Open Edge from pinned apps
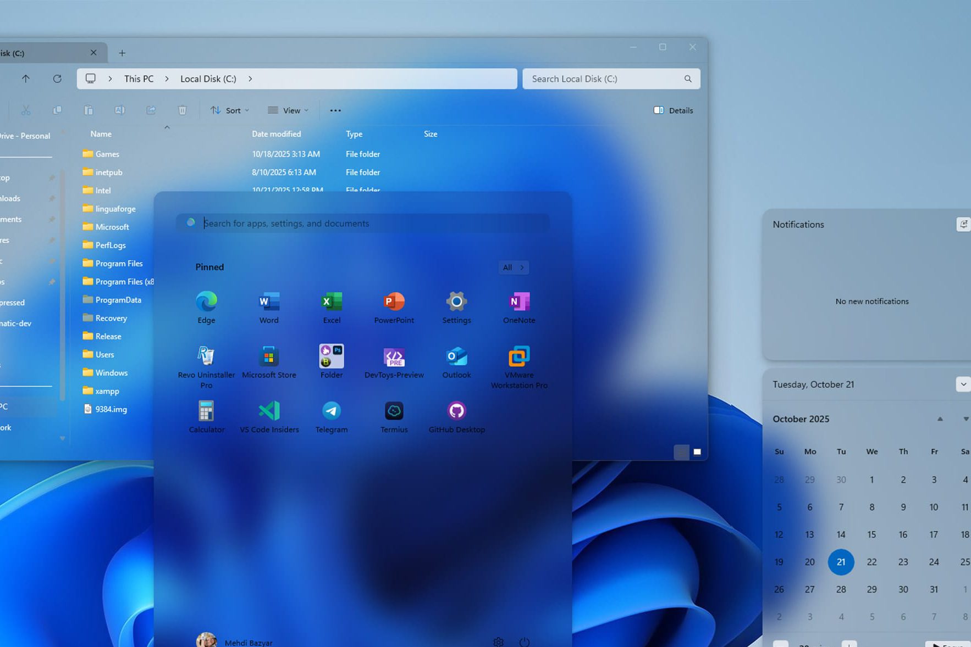The height and width of the screenshot is (647, 971). point(206,302)
